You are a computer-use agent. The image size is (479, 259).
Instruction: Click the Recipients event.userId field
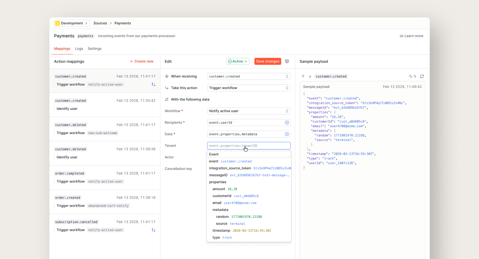coord(249,123)
